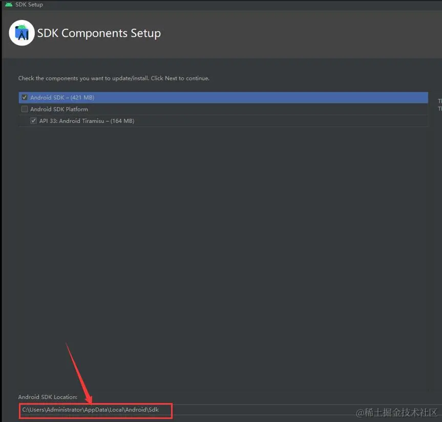Check the Android SDK Platform checkbox
Viewport: 442px width, 422px height.
pyautogui.click(x=25, y=109)
